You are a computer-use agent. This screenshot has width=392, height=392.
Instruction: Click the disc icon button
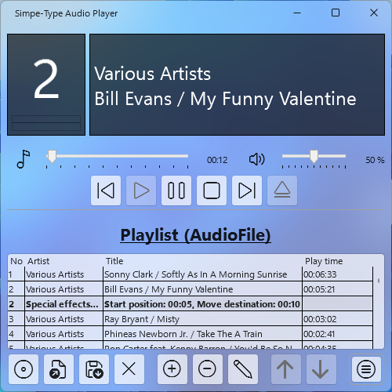click(x=24, y=369)
